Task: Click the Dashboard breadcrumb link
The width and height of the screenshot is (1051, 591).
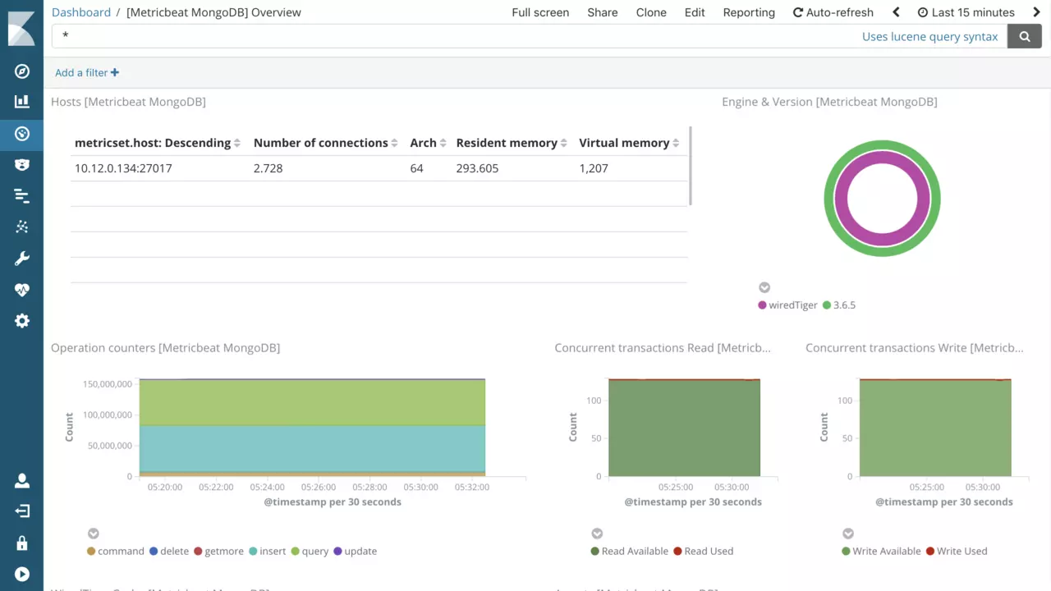Action: [80, 12]
